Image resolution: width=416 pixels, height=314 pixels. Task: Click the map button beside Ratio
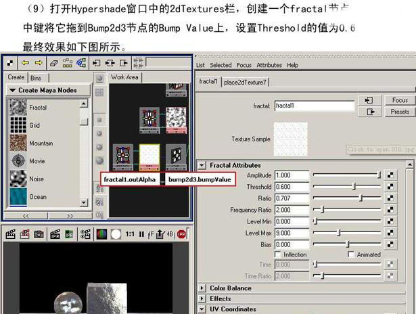[x=390, y=198]
